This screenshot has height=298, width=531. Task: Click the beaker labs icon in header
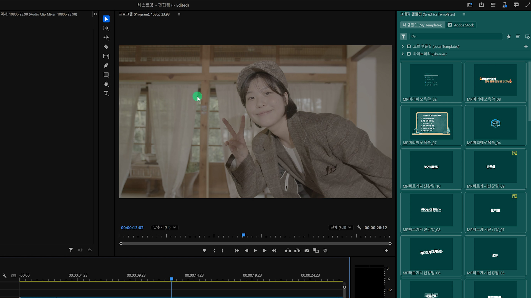tap(505, 5)
